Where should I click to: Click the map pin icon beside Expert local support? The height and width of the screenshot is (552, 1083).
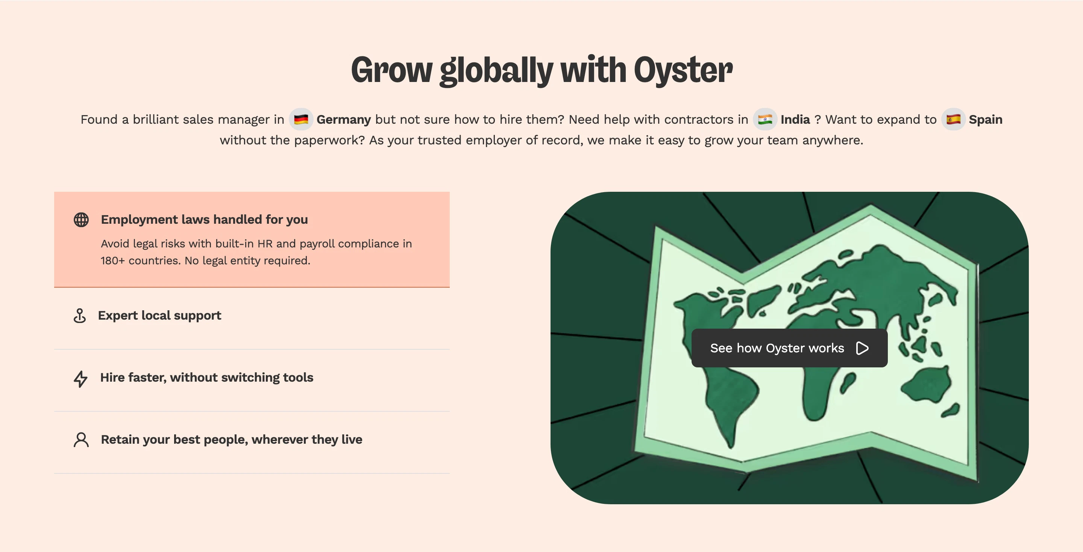coord(79,315)
